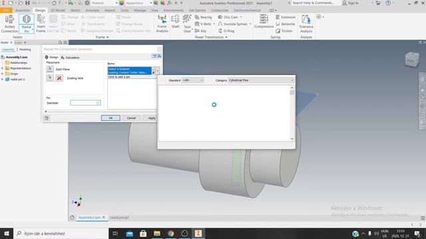Open the V-Belts generator
The image size is (426, 239).
[203, 24]
